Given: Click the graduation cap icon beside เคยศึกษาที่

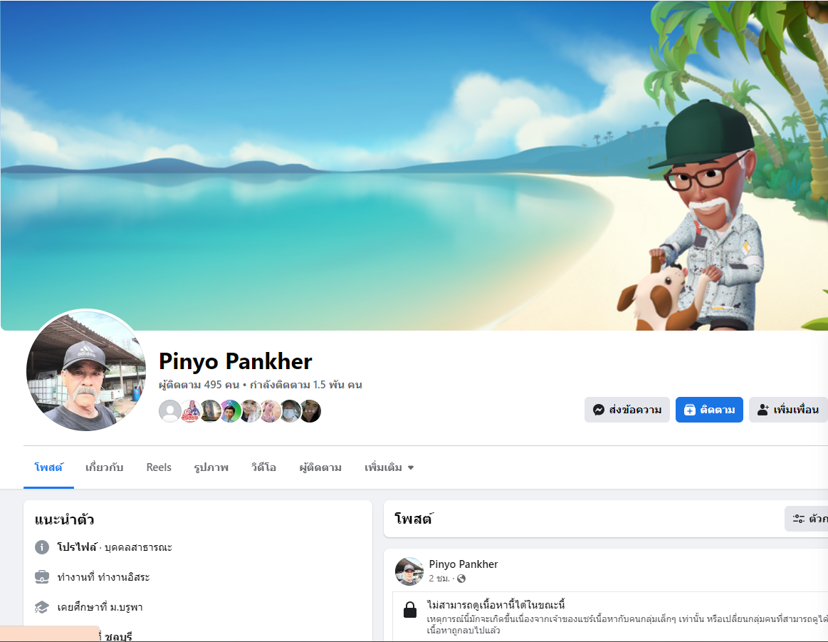Looking at the screenshot, I should (42, 607).
